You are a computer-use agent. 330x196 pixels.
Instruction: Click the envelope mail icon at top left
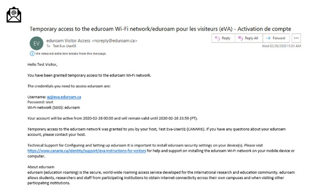point(14,14)
